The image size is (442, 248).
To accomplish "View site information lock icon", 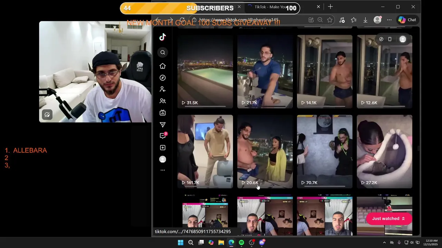I will click(194, 20).
